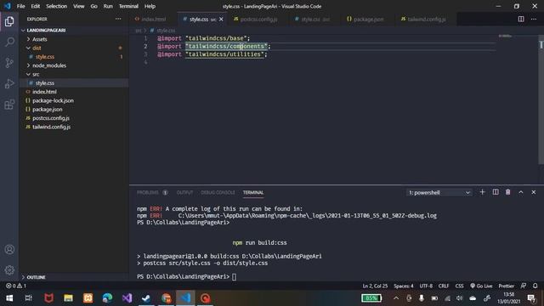Switch to the postcss.config.js editor tab
The image size is (544, 306).
tap(258, 20)
